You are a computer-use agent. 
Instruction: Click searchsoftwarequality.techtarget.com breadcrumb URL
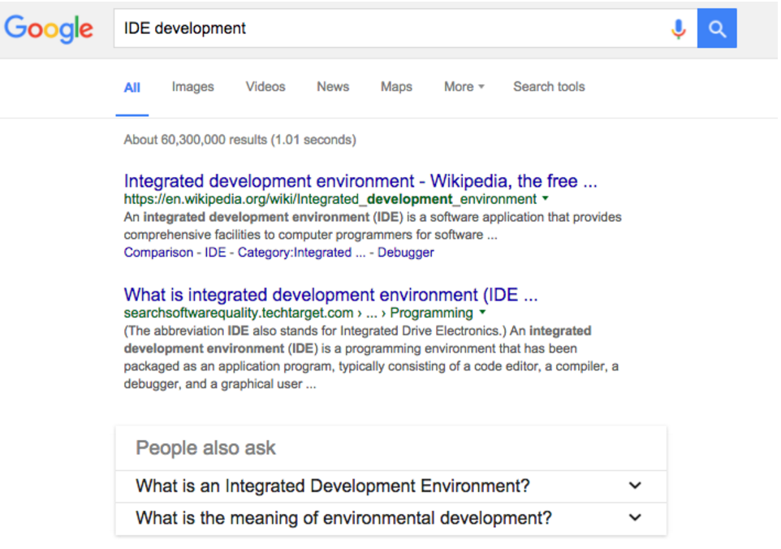coord(298,313)
